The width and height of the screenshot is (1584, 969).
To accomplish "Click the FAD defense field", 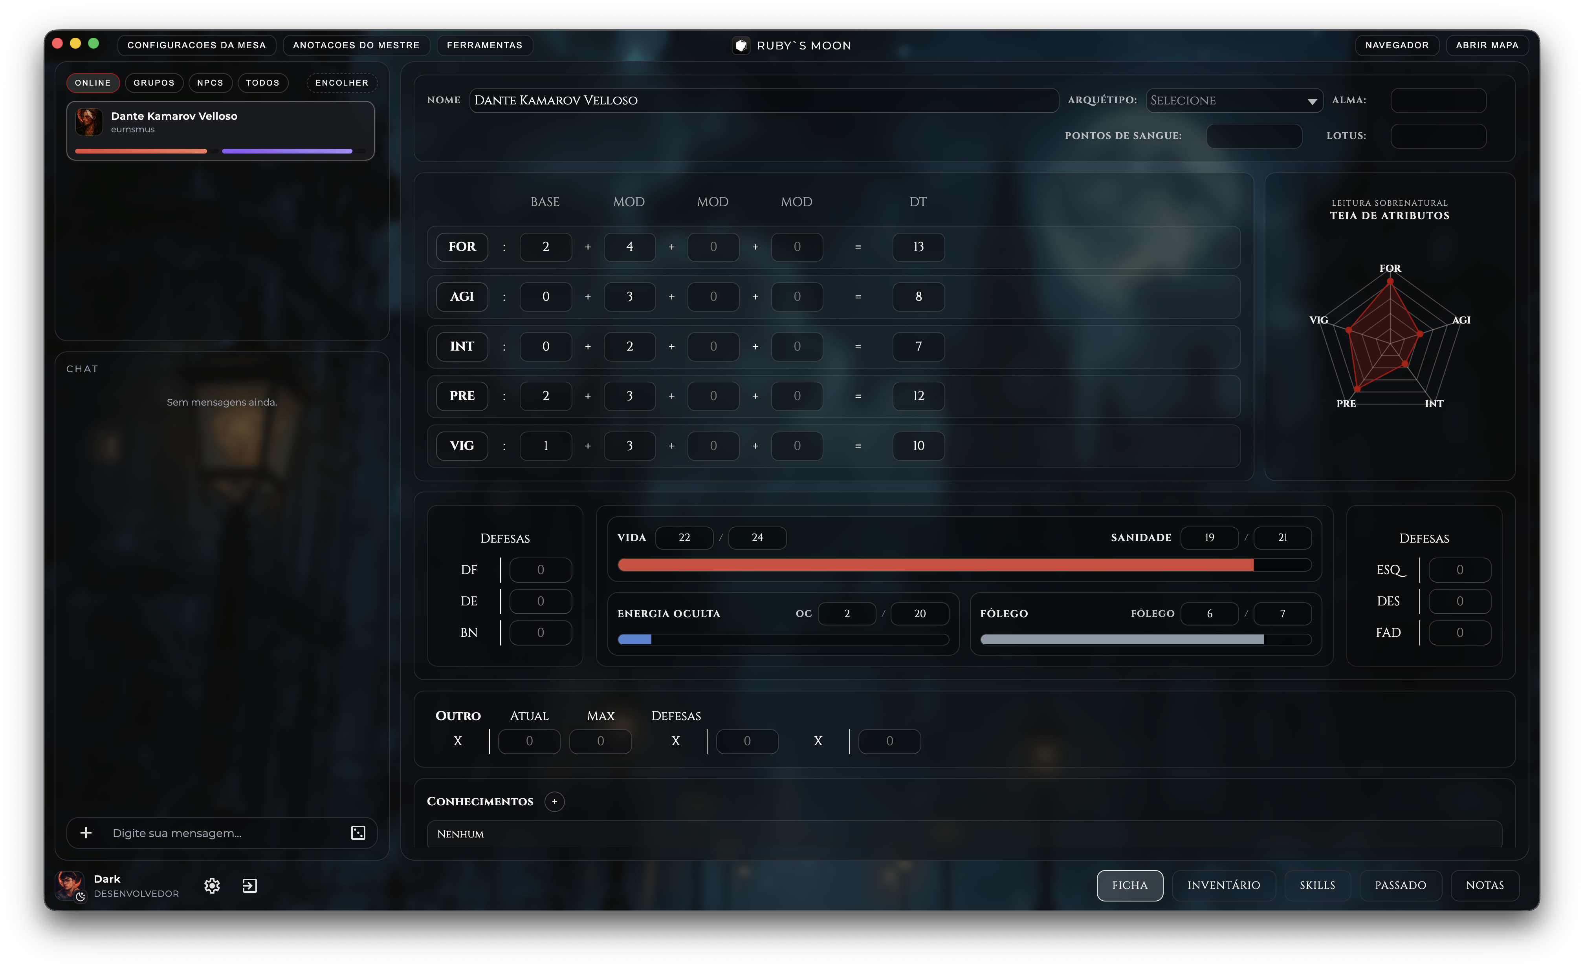I will 1460,633.
